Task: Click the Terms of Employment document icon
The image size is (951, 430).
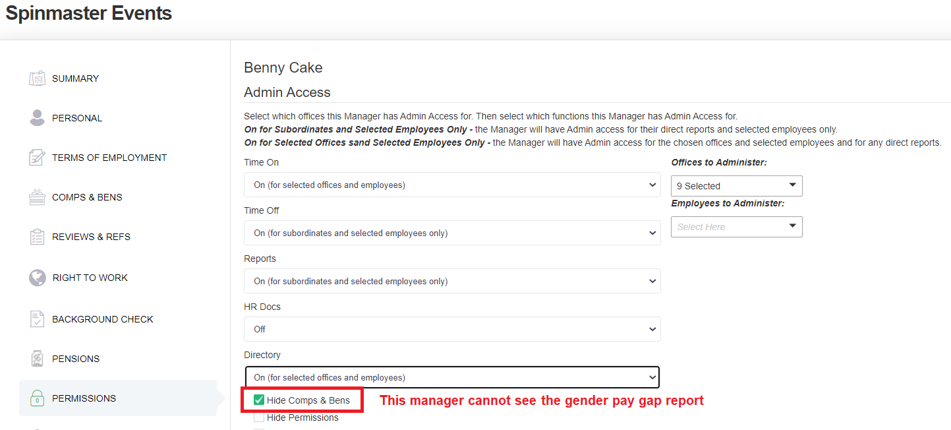Action: pos(37,158)
